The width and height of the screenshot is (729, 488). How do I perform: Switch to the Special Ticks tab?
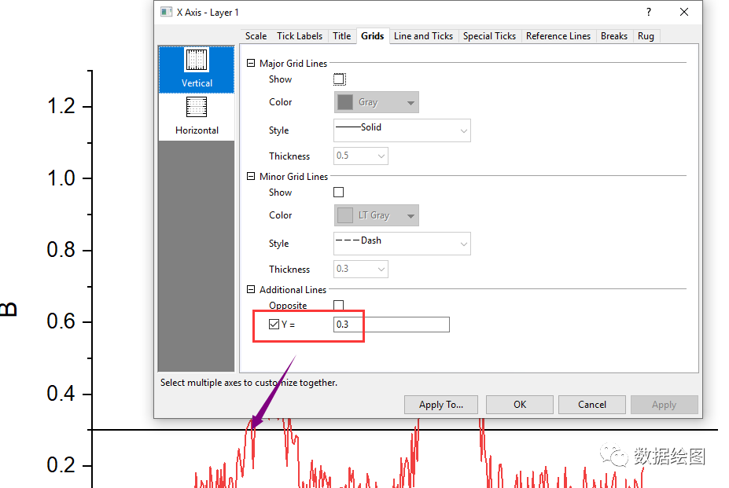click(x=489, y=36)
